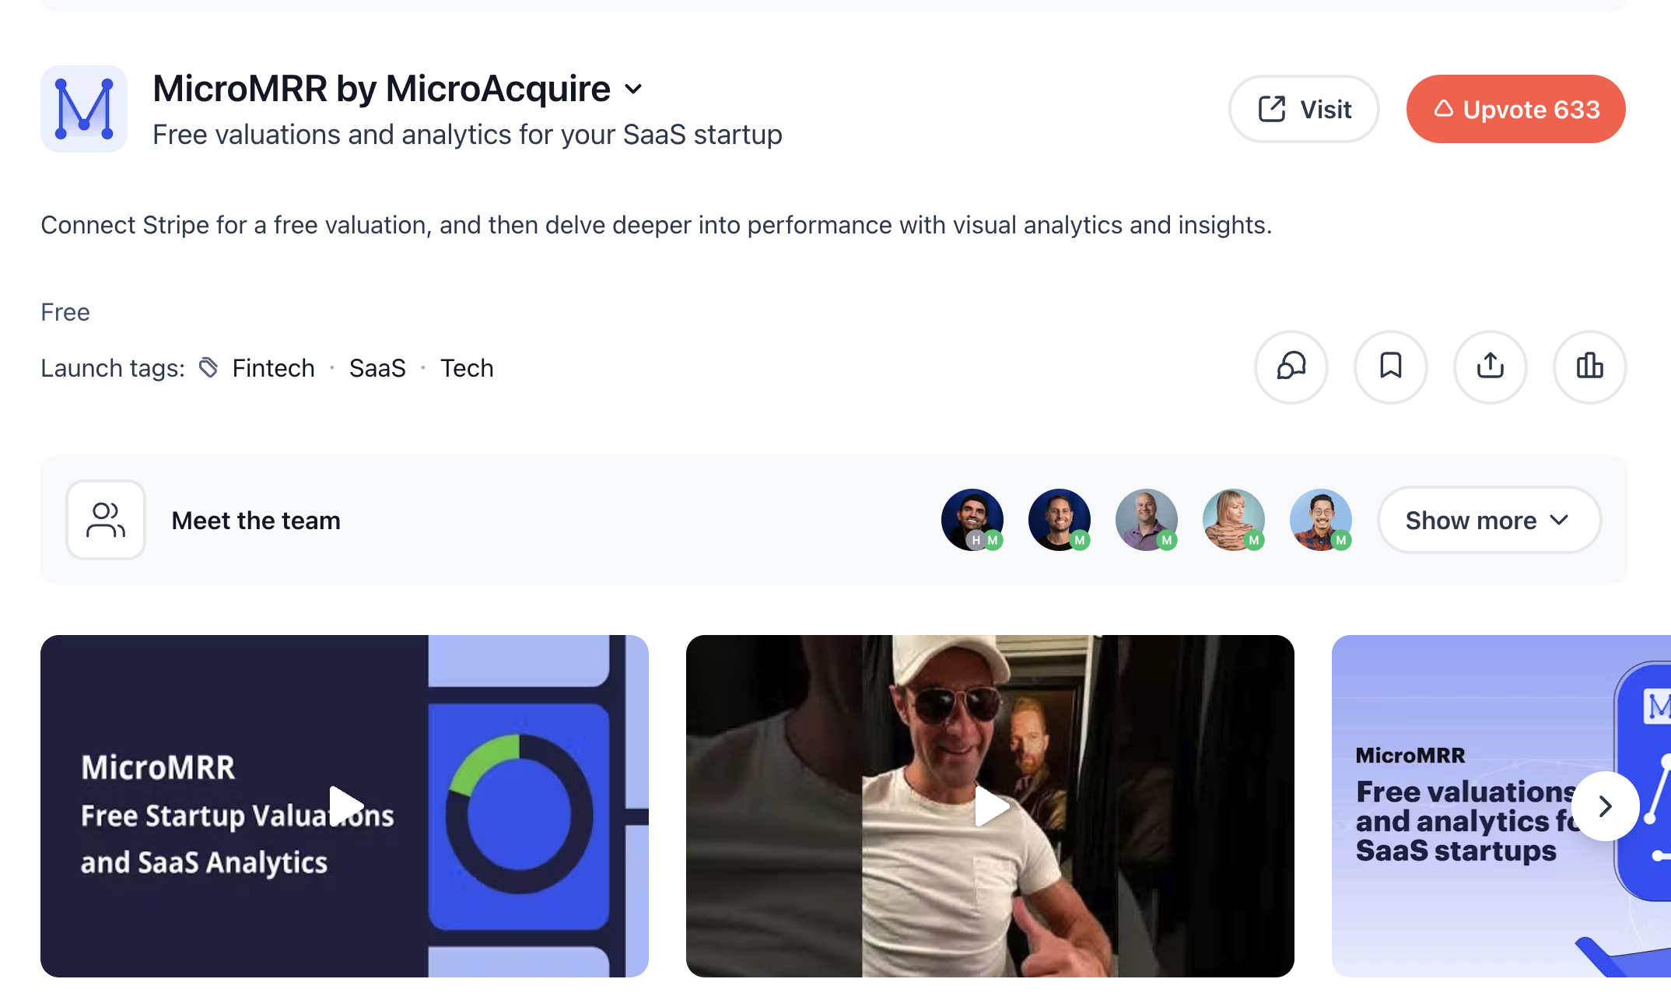Expand the chevron beside MicroMRR by MicroAcquire
The width and height of the screenshot is (1671, 1007).
[634, 89]
